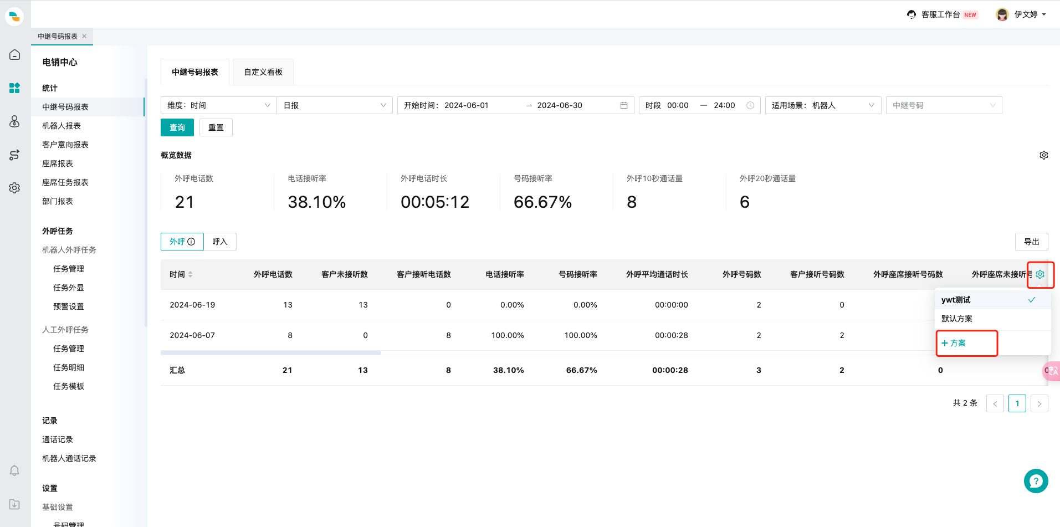Viewport: 1060px width, 527px height.
Task: Expand 基础设置 group in sidebar
Action: [x=58, y=507]
